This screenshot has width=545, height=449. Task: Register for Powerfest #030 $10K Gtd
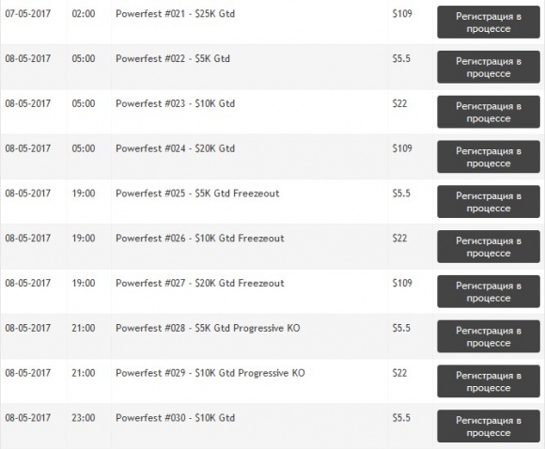489,426
